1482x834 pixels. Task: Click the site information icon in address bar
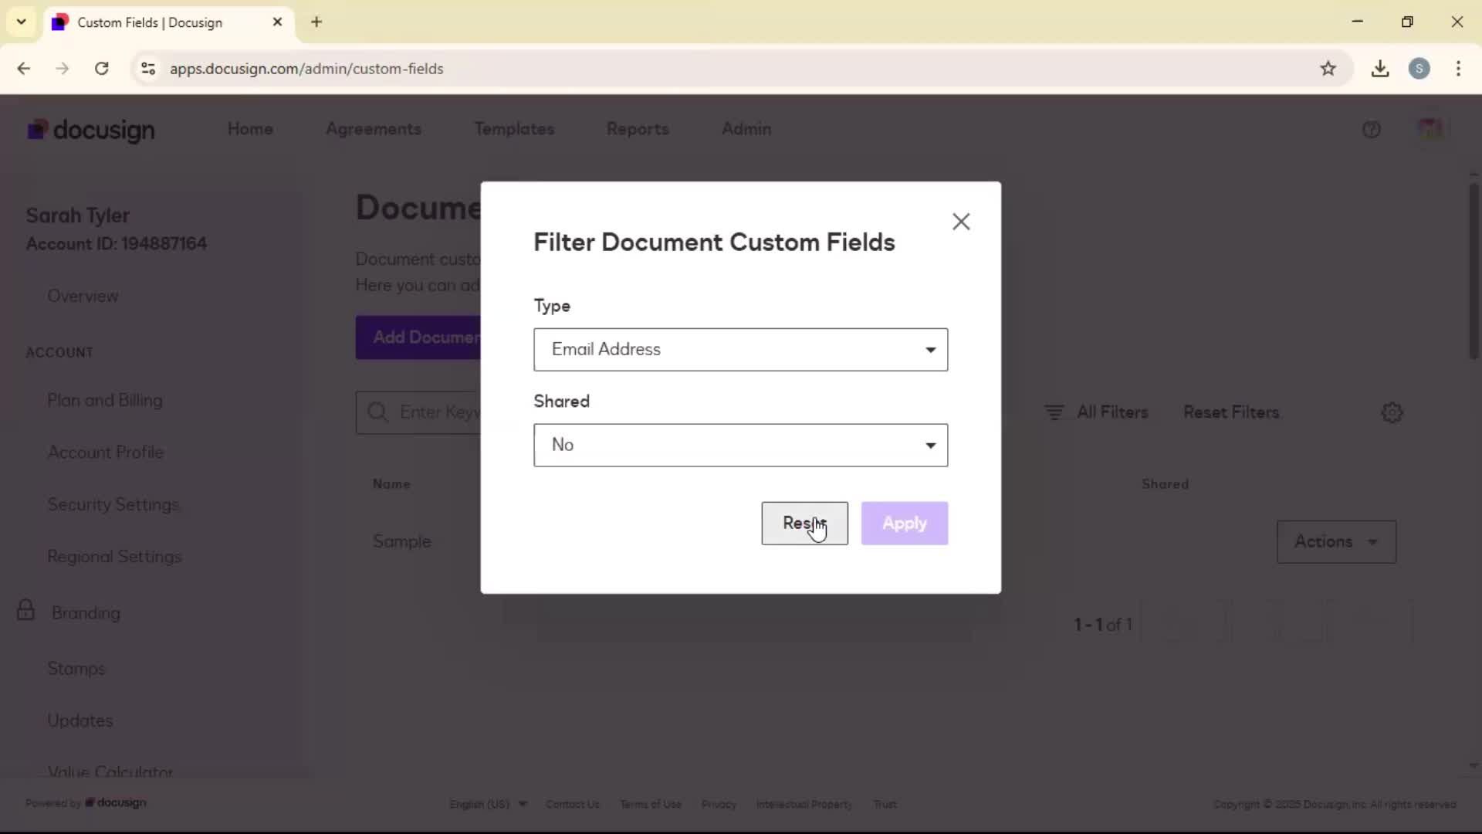(148, 69)
